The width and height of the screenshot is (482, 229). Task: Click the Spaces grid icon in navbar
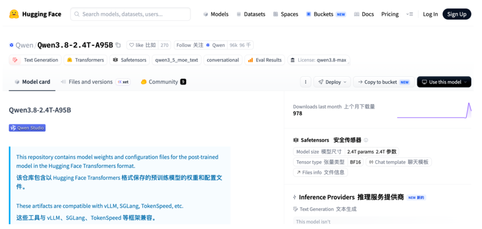[276, 14]
